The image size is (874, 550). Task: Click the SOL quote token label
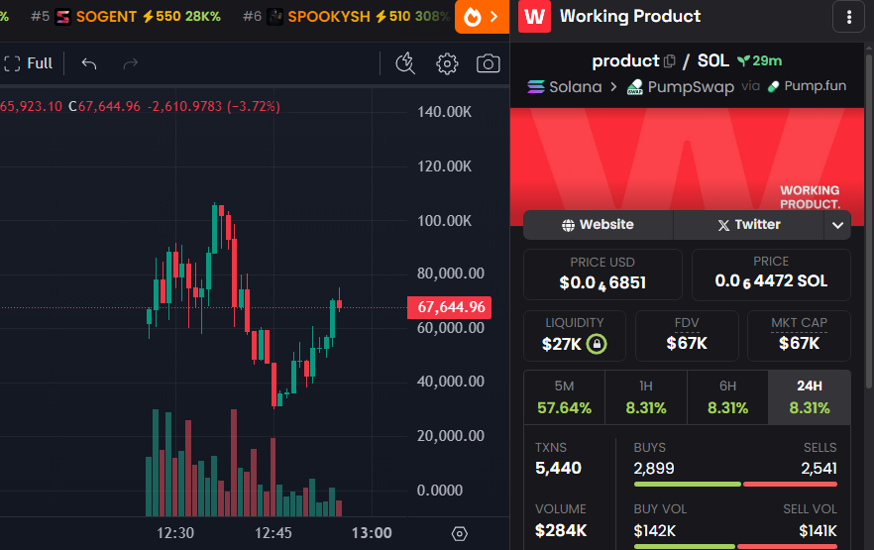coord(712,60)
